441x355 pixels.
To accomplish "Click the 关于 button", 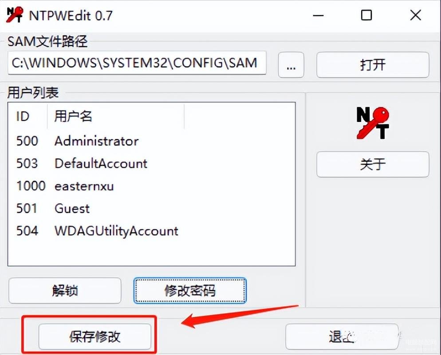I will [373, 164].
